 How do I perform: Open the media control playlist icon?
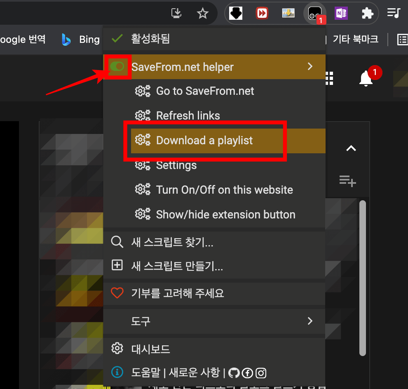coord(394,13)
